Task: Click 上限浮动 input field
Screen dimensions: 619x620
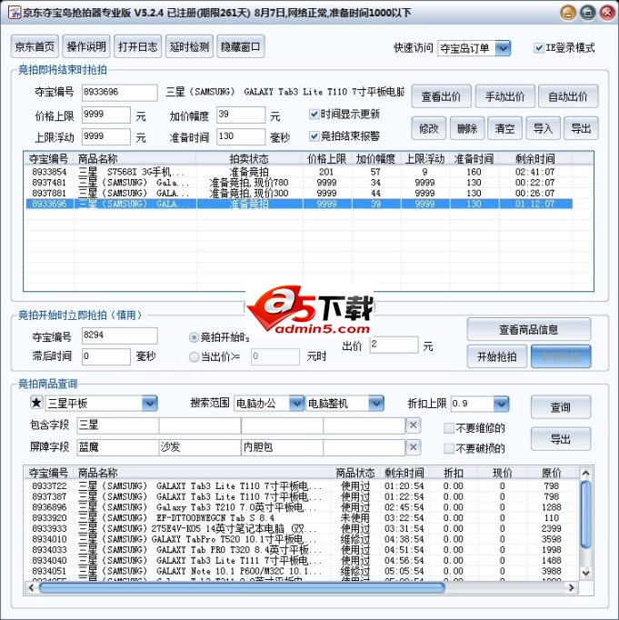Action: point(106,136)
